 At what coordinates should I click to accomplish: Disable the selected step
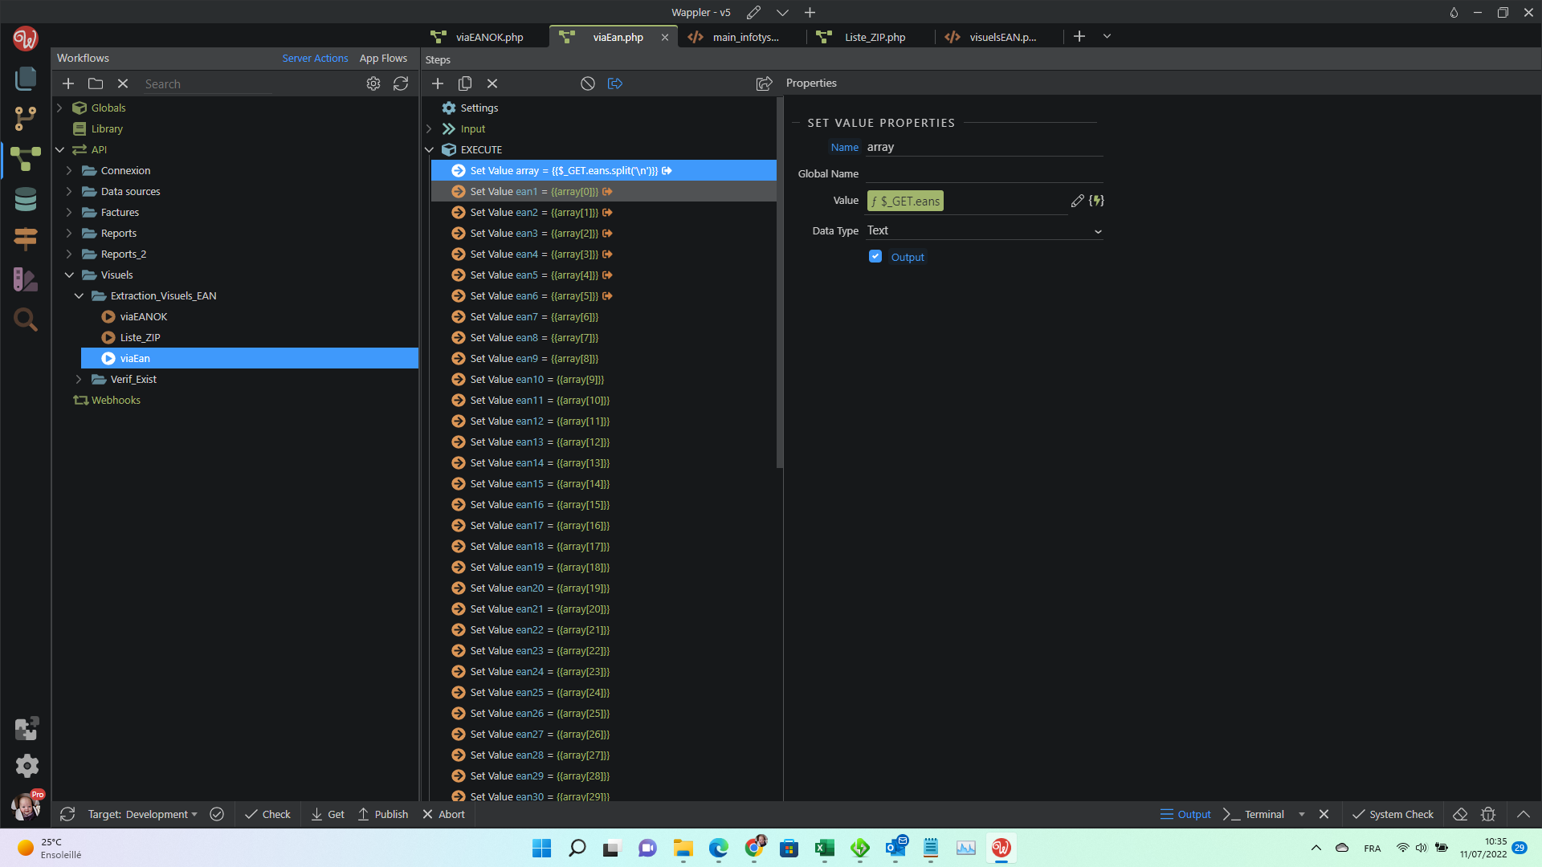click(x=588, y=83)
